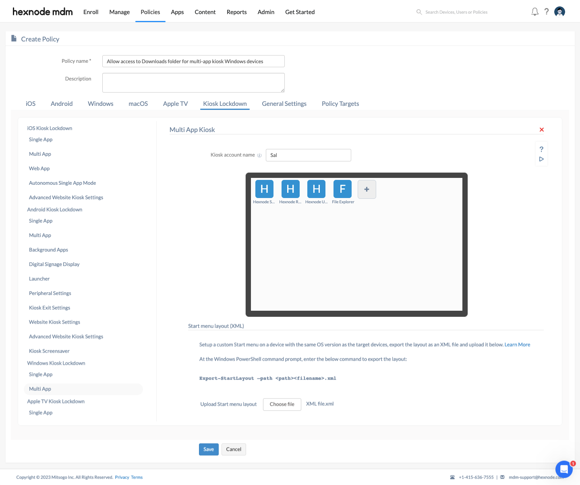Open the help question mark in top bar
The image size is (580, 485).
tap(547, 12)
